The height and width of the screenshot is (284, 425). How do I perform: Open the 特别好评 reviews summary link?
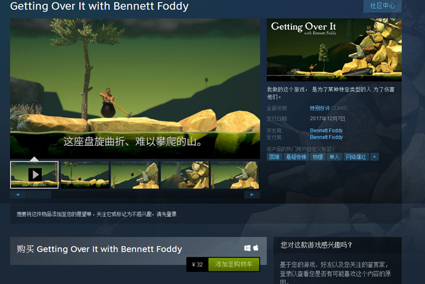pyautogui.click(x=320, y=108)
